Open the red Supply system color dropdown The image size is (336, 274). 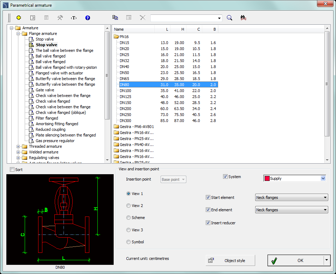[x=323, y=178]
